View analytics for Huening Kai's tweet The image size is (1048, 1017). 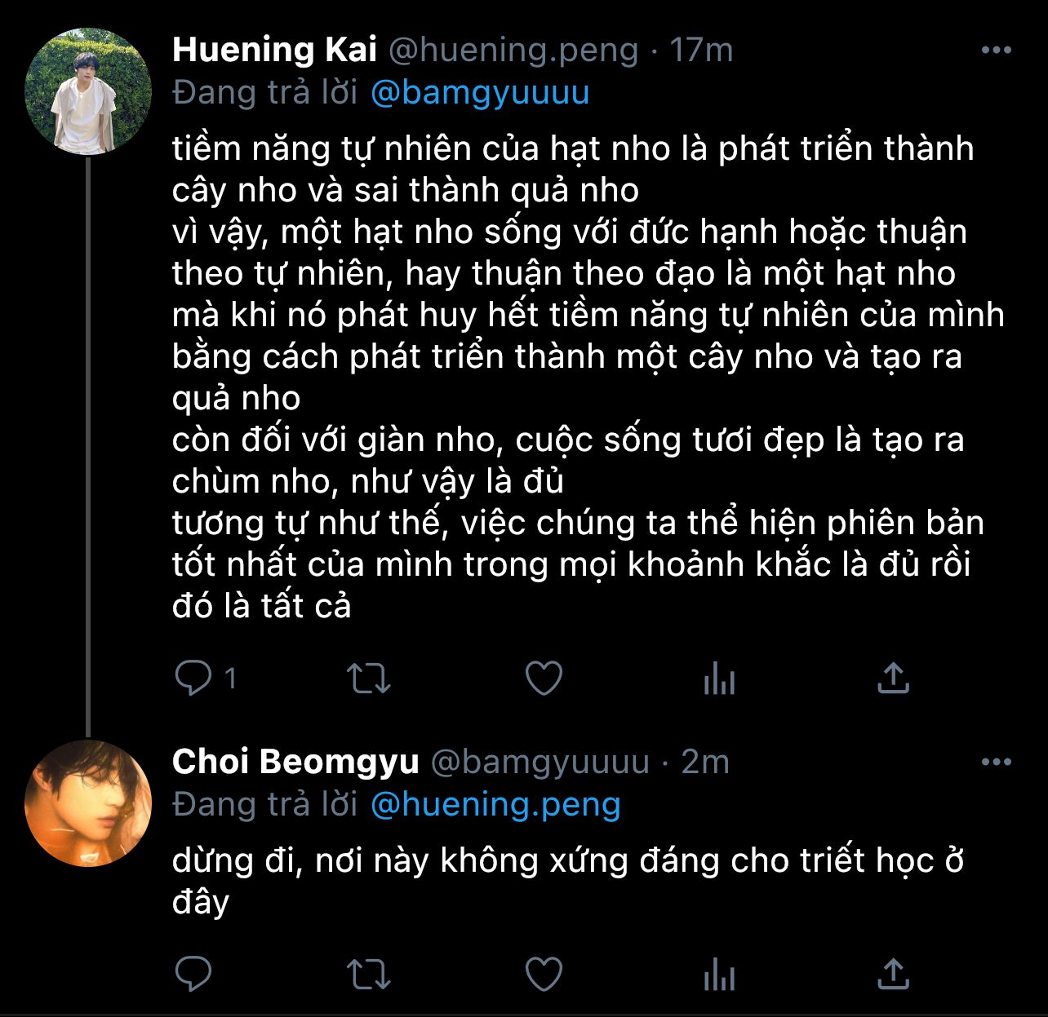coord(719,678)
